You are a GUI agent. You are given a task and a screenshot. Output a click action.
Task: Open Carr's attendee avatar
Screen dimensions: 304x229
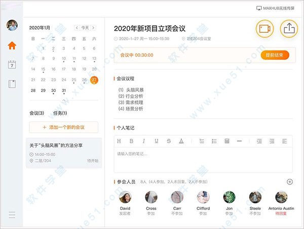pos(177,197)
